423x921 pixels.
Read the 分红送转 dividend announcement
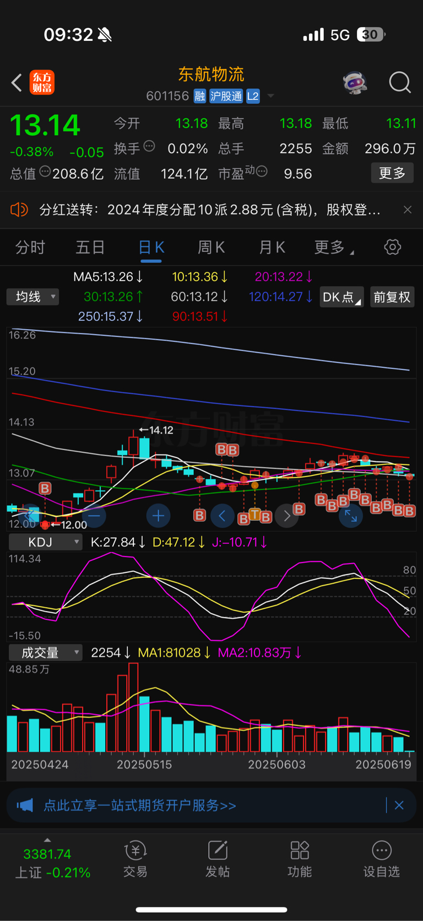tap(210, 210)
